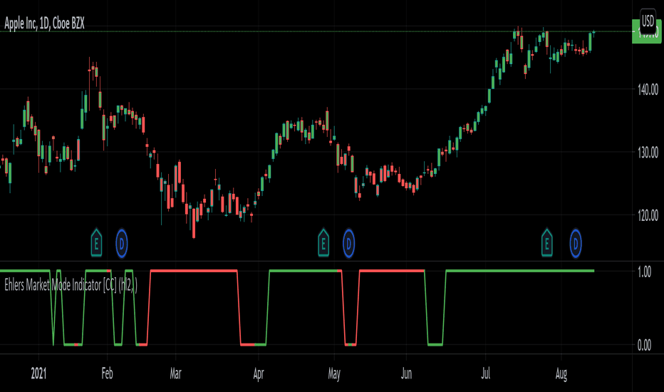Click the earnings marker before May
The width and height of the screenshot is (664, 392).
(x=323, y=243)
